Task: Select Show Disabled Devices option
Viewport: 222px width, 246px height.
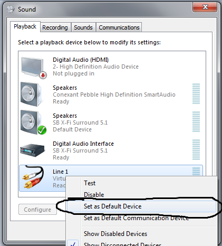Action: coord(115,234)
